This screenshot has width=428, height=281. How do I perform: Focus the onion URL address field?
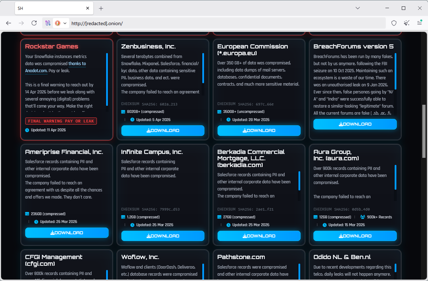point(213,23)
